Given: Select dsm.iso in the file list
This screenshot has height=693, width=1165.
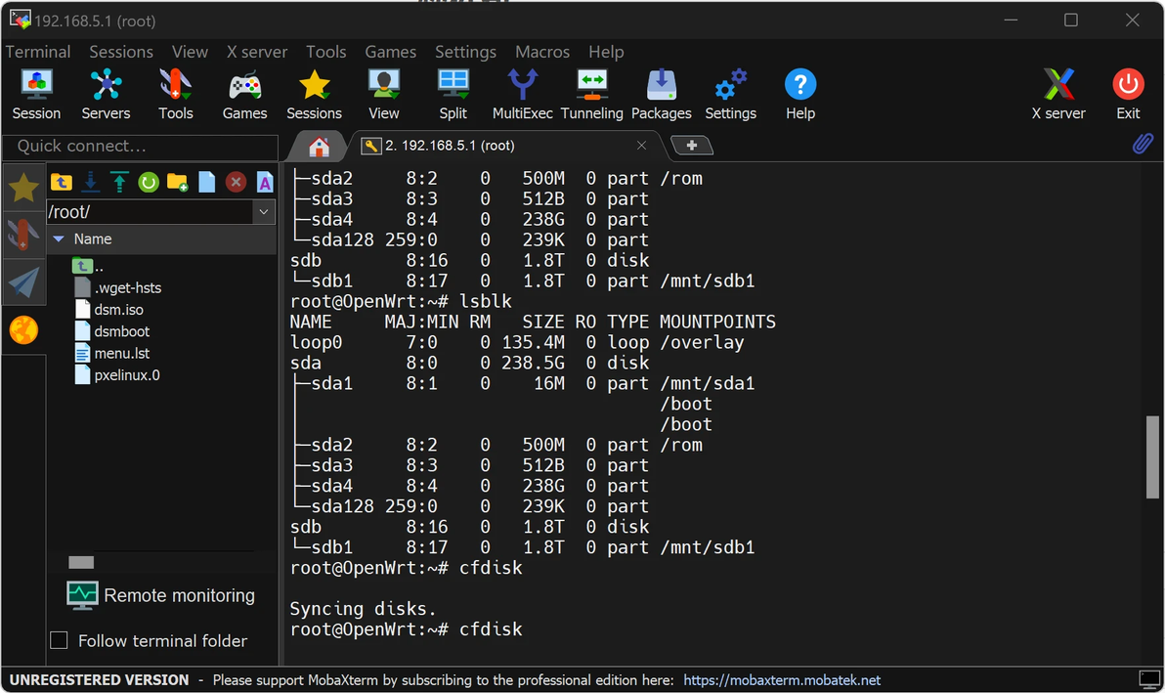Looking at the screenshot, I should (x=118, y=310).
